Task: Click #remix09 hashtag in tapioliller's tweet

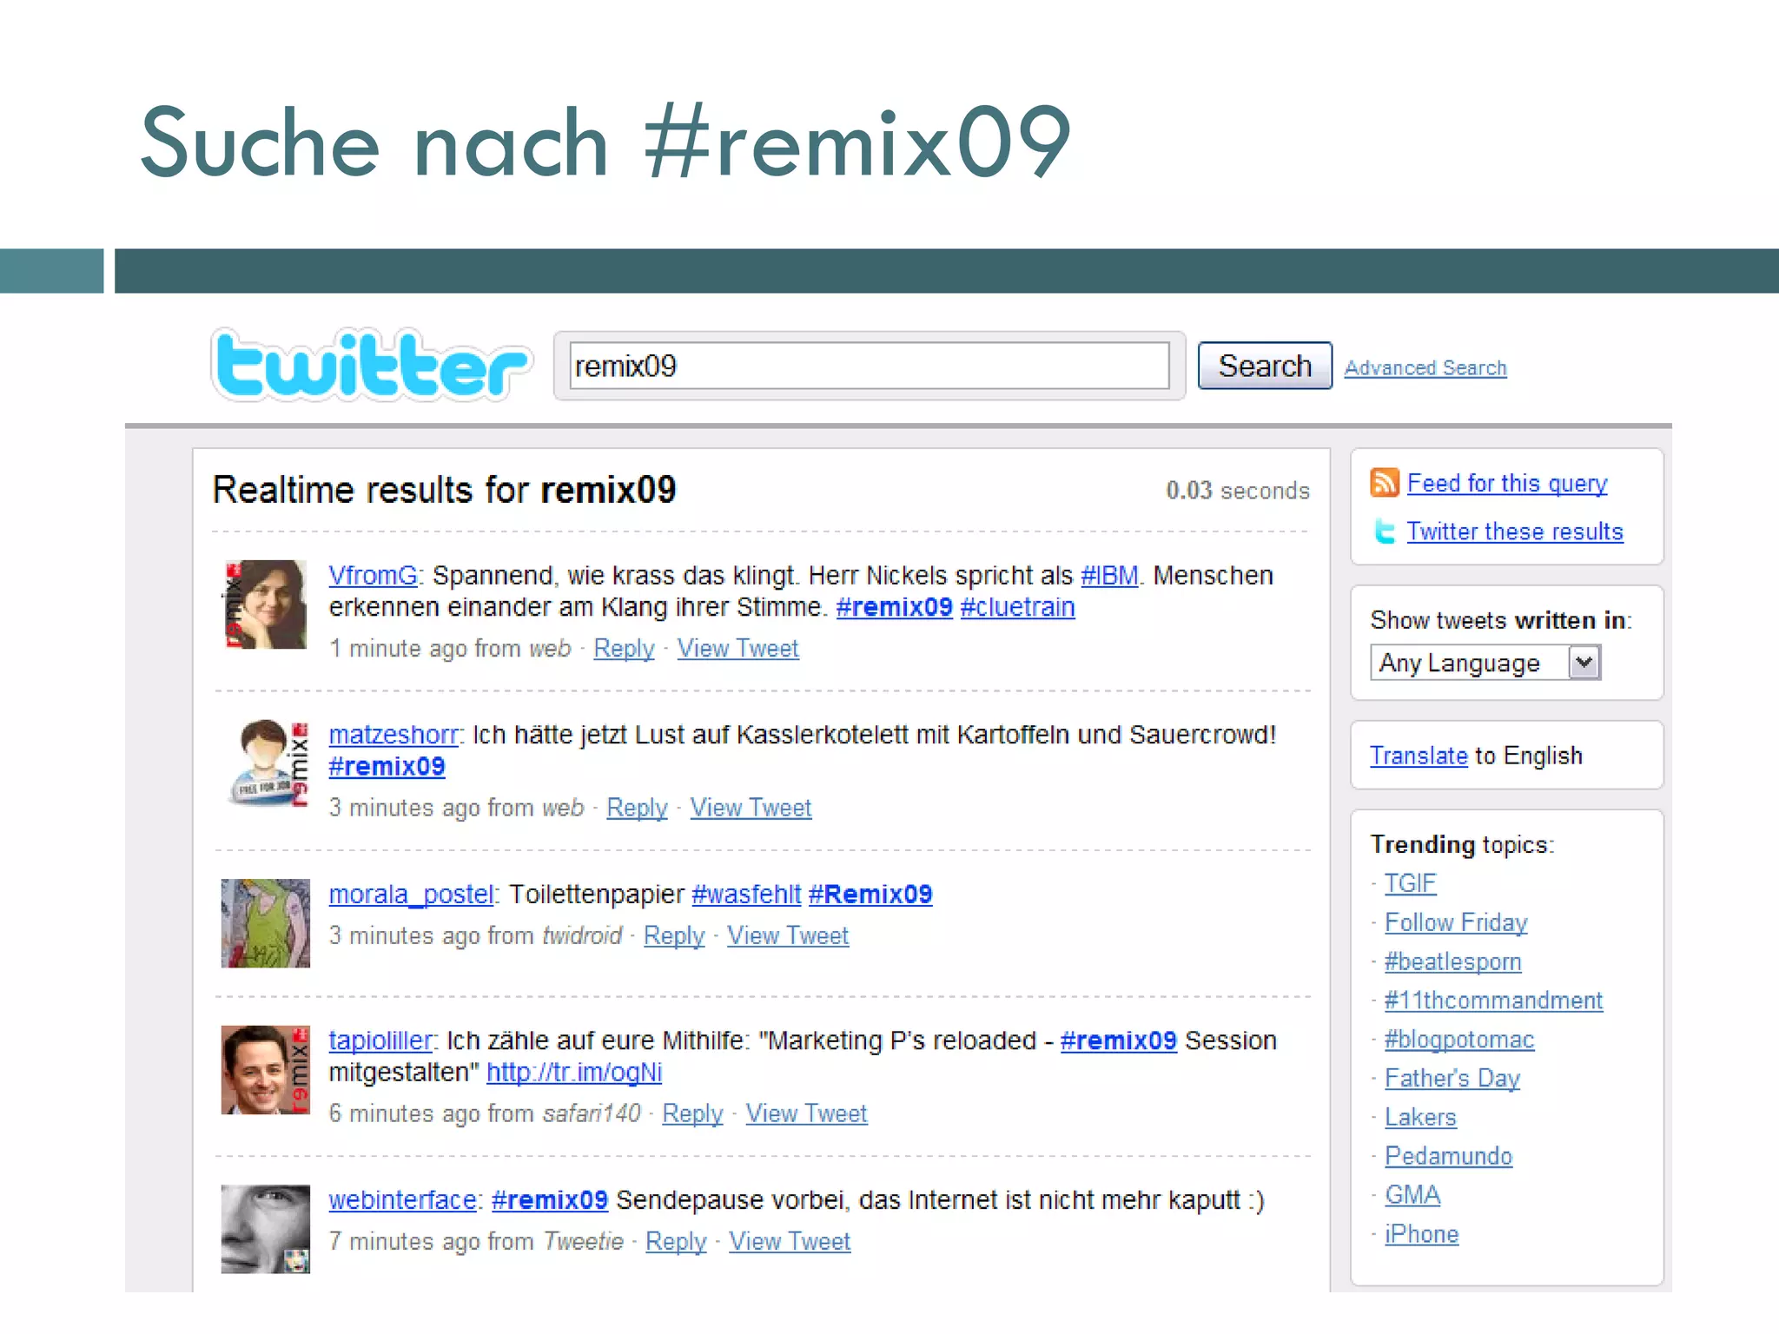Action: click(x=1119, y=1040)
